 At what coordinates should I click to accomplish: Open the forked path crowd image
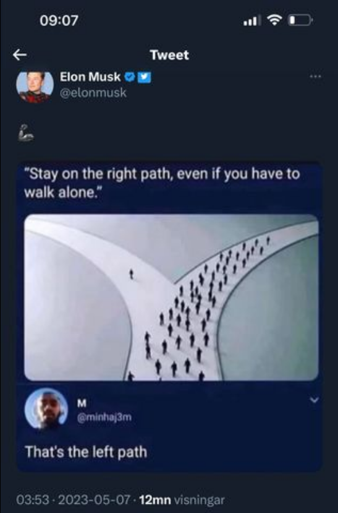171,298
